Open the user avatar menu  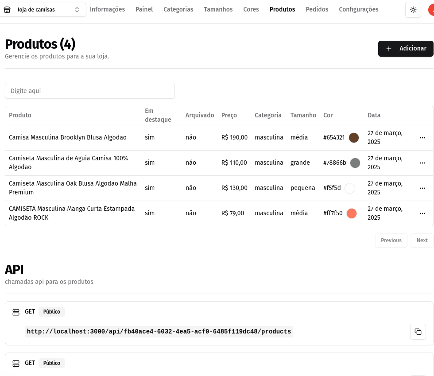pyautogui.click(x=431, y=10)
